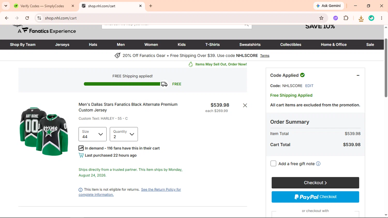Click the scrollbar down arrow

[x=386, y=215]
